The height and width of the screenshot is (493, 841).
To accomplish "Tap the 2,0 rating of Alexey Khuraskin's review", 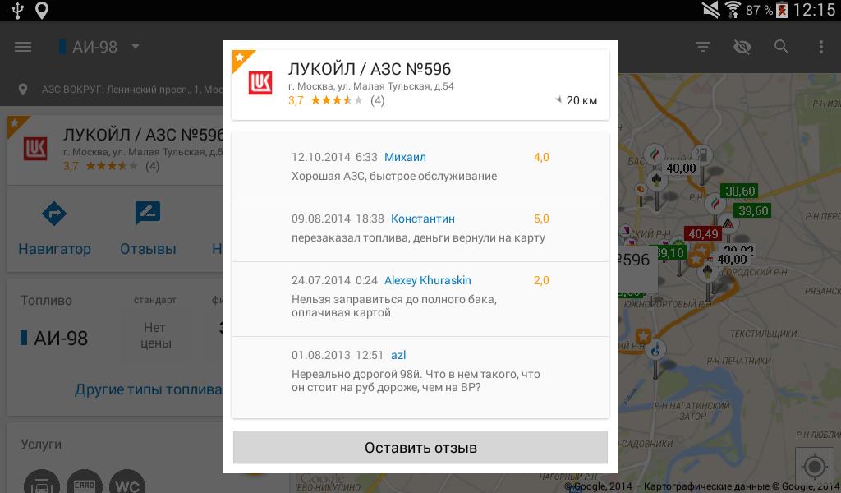I will (541, 280).
